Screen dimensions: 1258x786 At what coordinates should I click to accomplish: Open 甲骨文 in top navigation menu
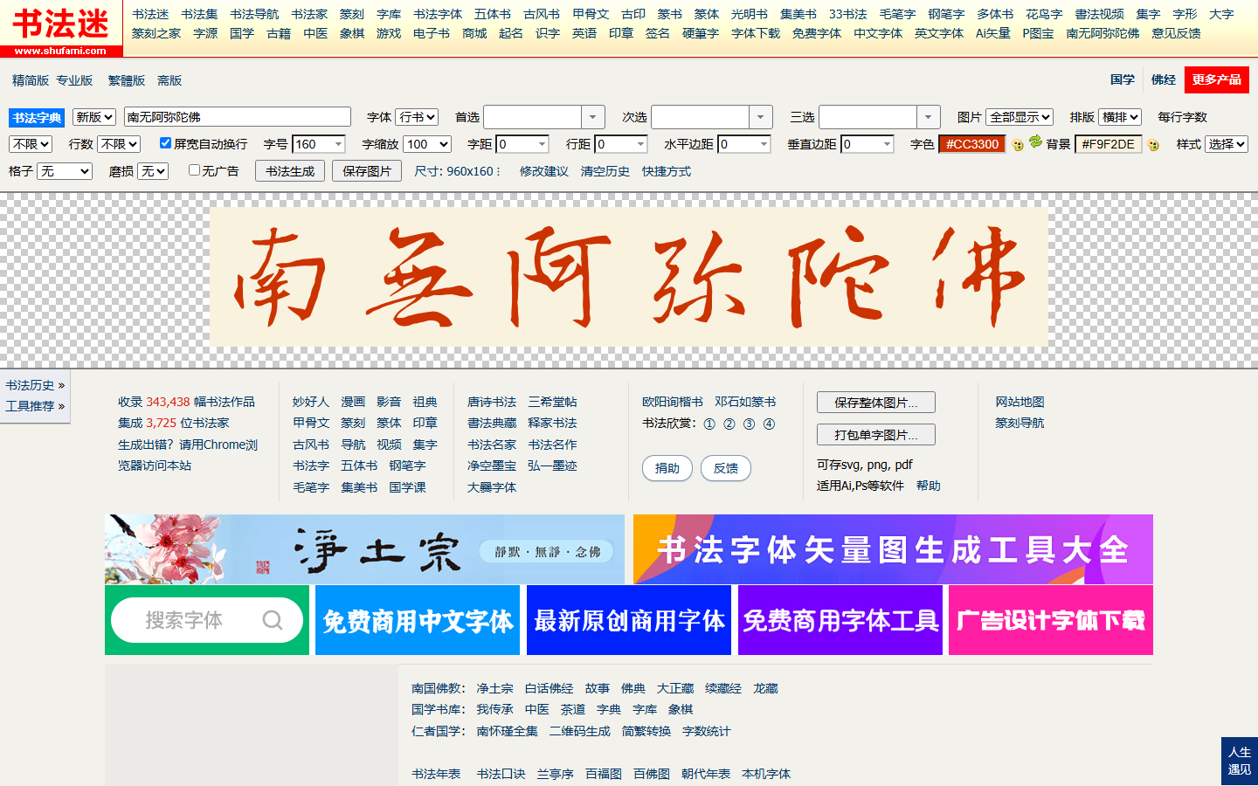point(591,14)
